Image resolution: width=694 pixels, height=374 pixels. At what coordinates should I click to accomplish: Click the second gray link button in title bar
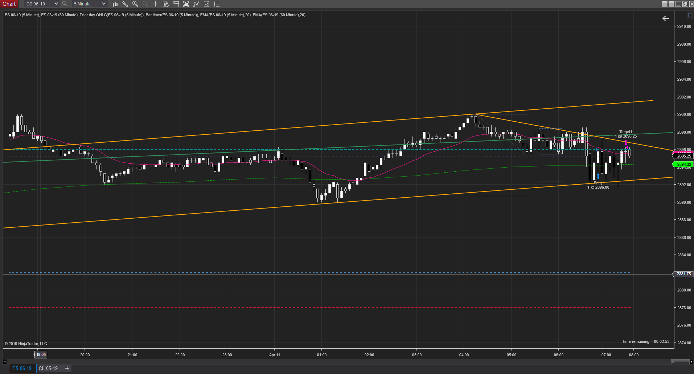click(x=672, y=4)
